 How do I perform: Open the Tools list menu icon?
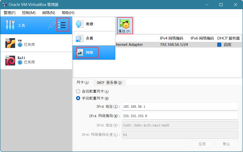click(62, 25)
